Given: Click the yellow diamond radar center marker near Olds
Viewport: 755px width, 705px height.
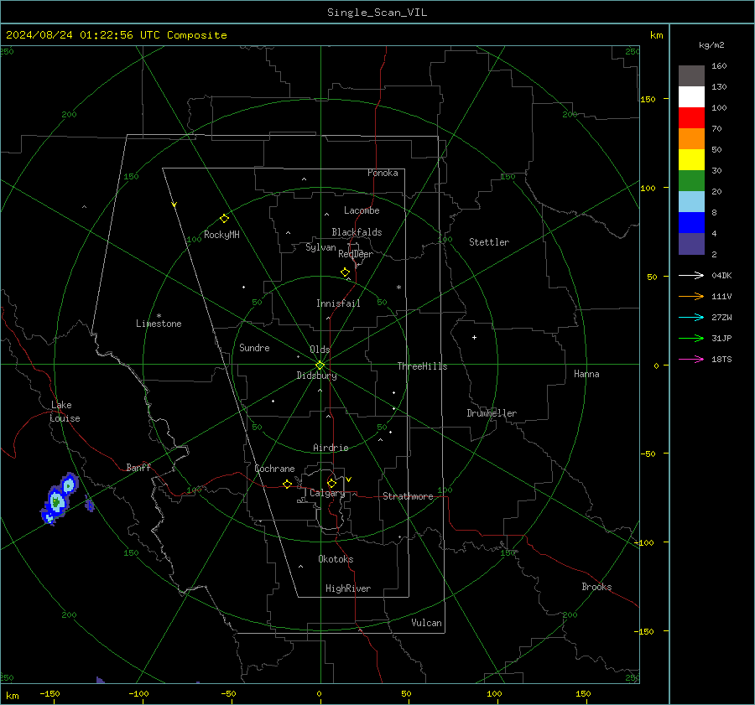Looking at the screenshot, I should [x=320, y=365].
